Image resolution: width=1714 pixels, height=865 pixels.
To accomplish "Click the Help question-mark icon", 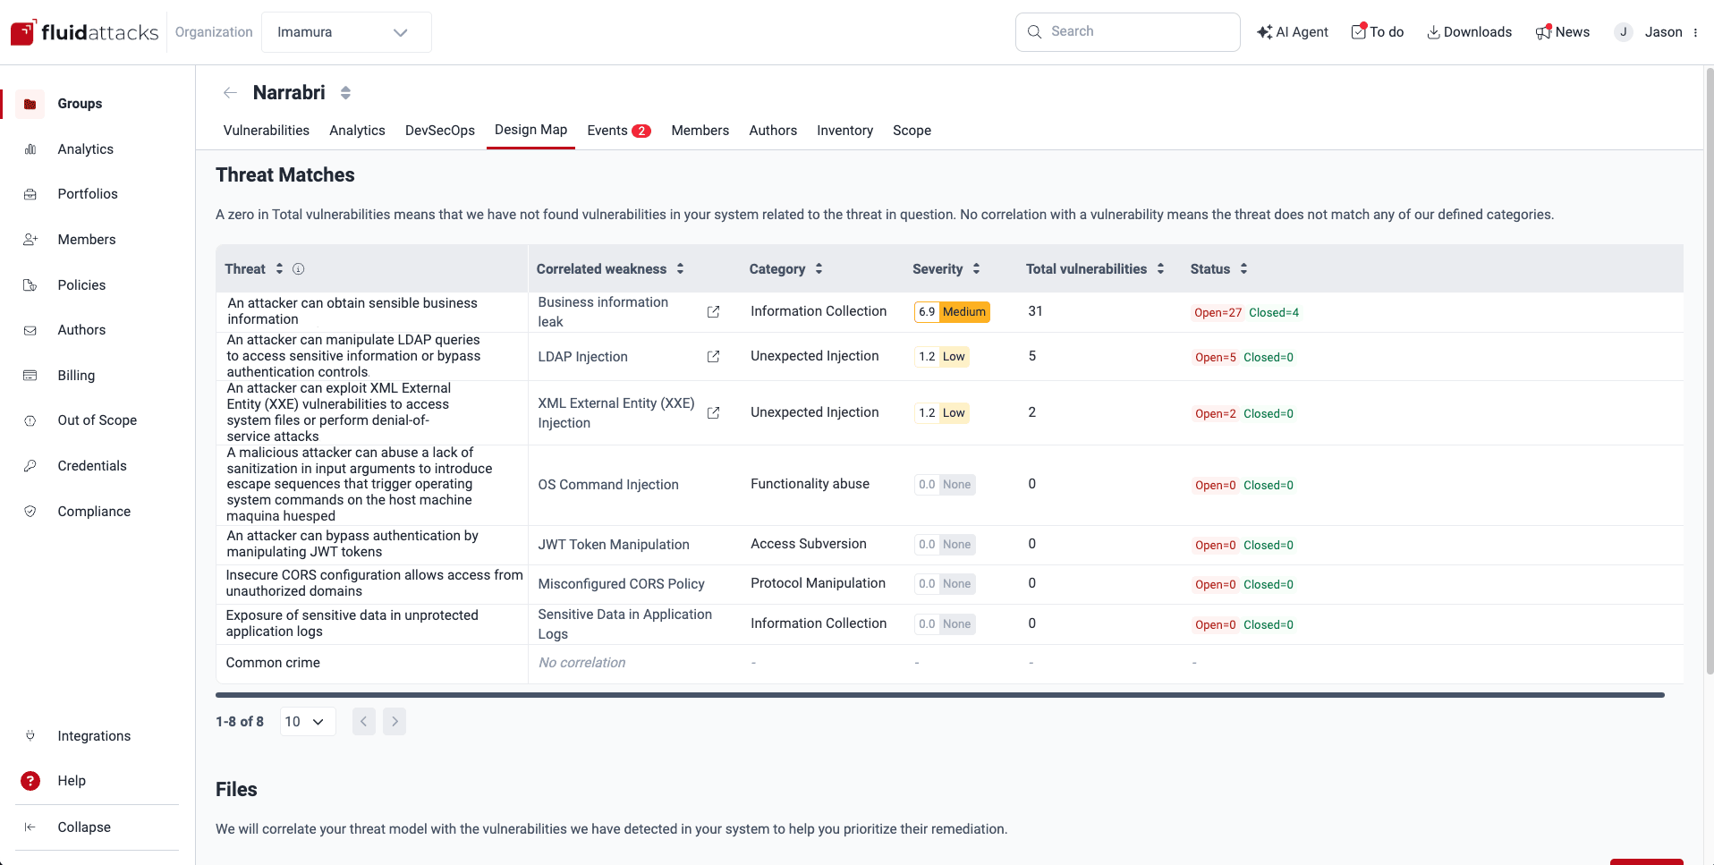I will [x=30, y=780].
